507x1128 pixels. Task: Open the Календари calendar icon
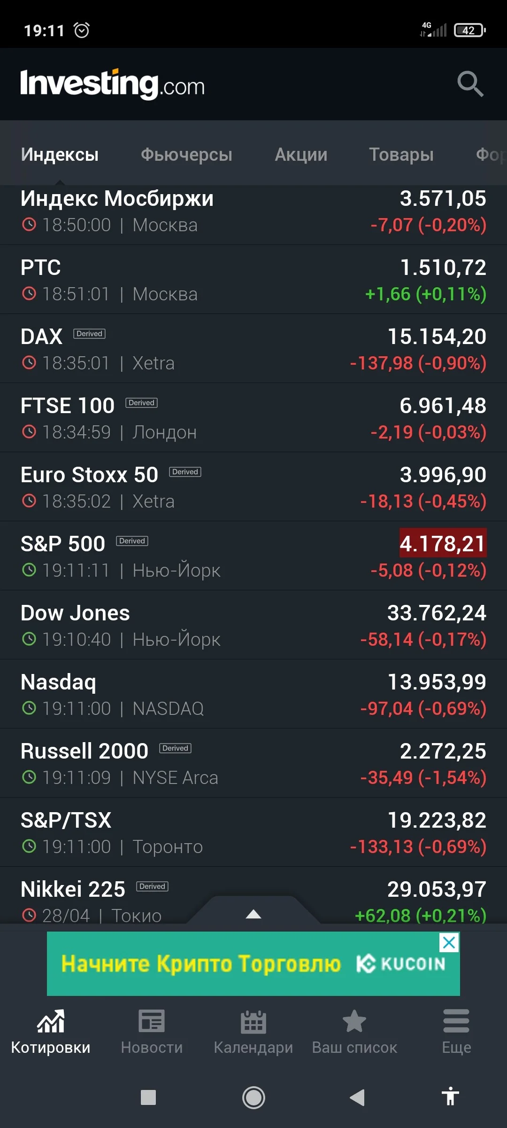(253, 1022)
